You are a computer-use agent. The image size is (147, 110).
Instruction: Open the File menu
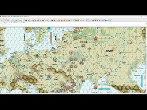coord(1,18)
